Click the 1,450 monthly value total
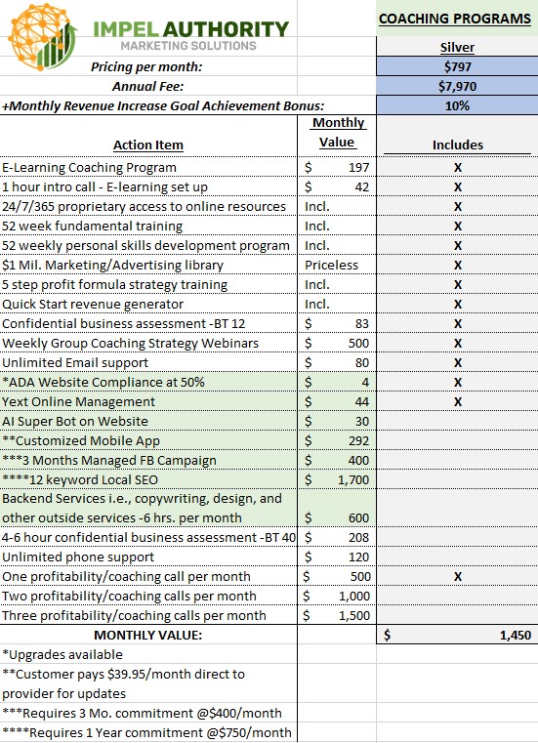 (x=516, y=635)
